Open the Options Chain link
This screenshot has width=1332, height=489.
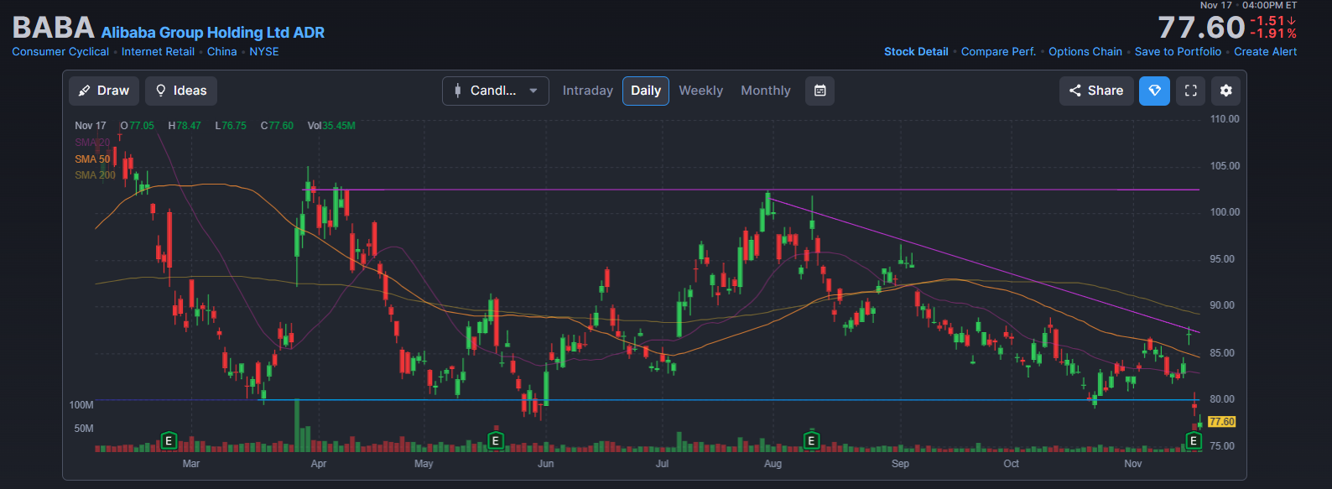(1085, 52)
